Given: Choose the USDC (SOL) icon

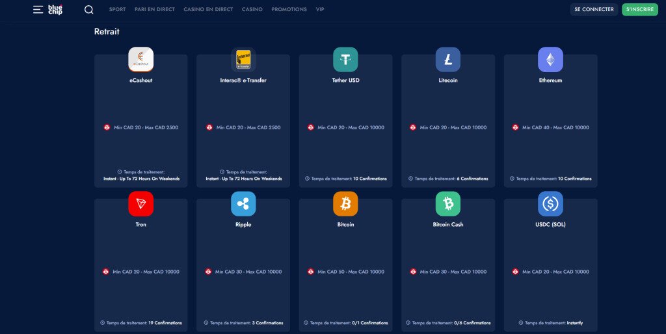Looking at the screenshot, I should click(x=550, y=203).
